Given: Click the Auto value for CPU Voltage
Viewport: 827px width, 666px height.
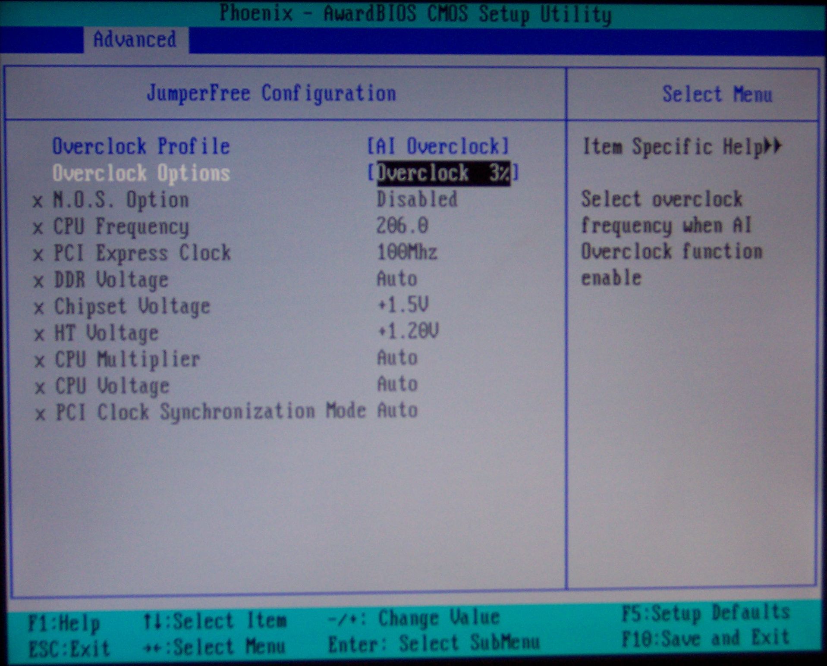Looking at the screenshot, I should (397, 384).
